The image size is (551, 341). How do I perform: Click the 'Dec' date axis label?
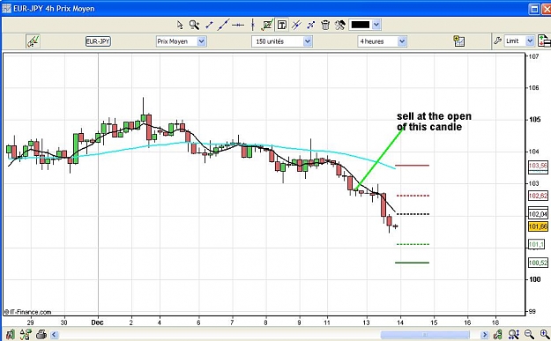coord(97,322)
